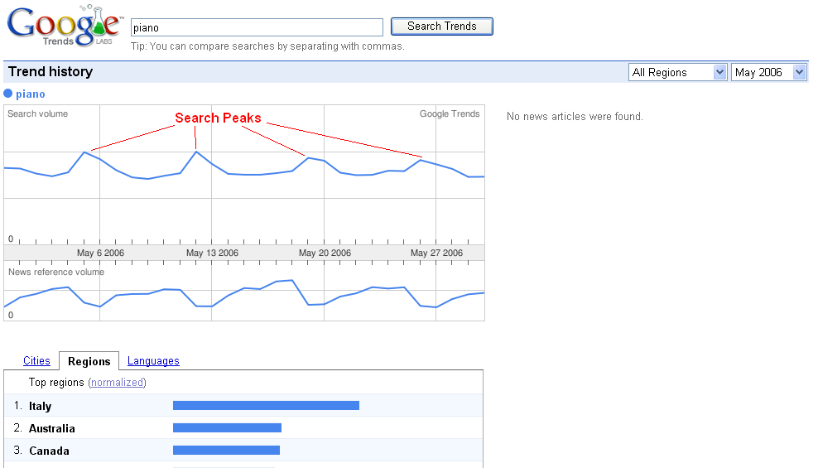Click Australia in top regions list
Image resolution: width=818 pixels, height=468 pixels.
[x=51, y=428]
